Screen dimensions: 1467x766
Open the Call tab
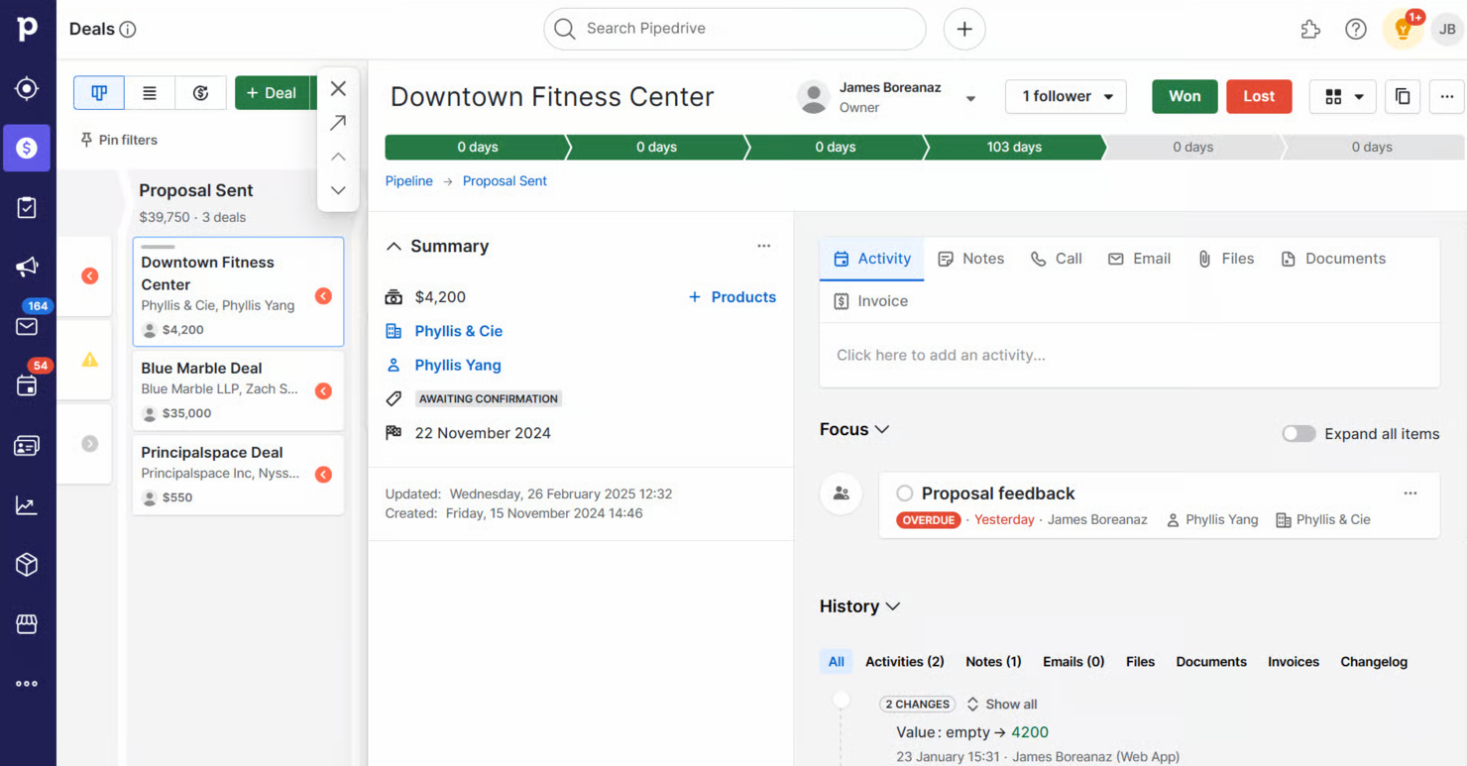click(x=1057, y=259)
